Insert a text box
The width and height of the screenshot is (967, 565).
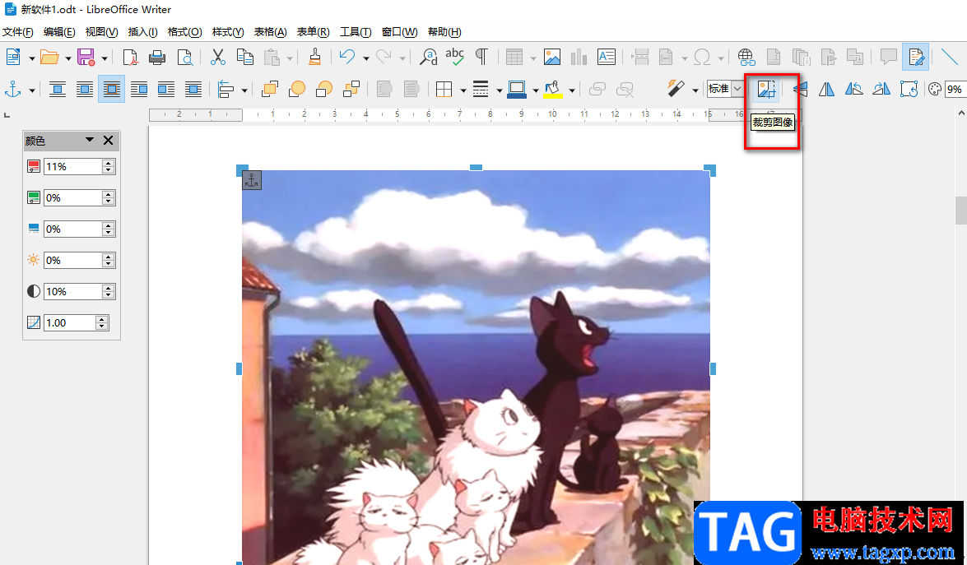[607, 58]
